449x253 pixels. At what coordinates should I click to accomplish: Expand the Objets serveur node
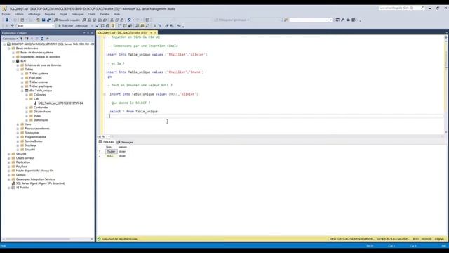click(8, 158)
